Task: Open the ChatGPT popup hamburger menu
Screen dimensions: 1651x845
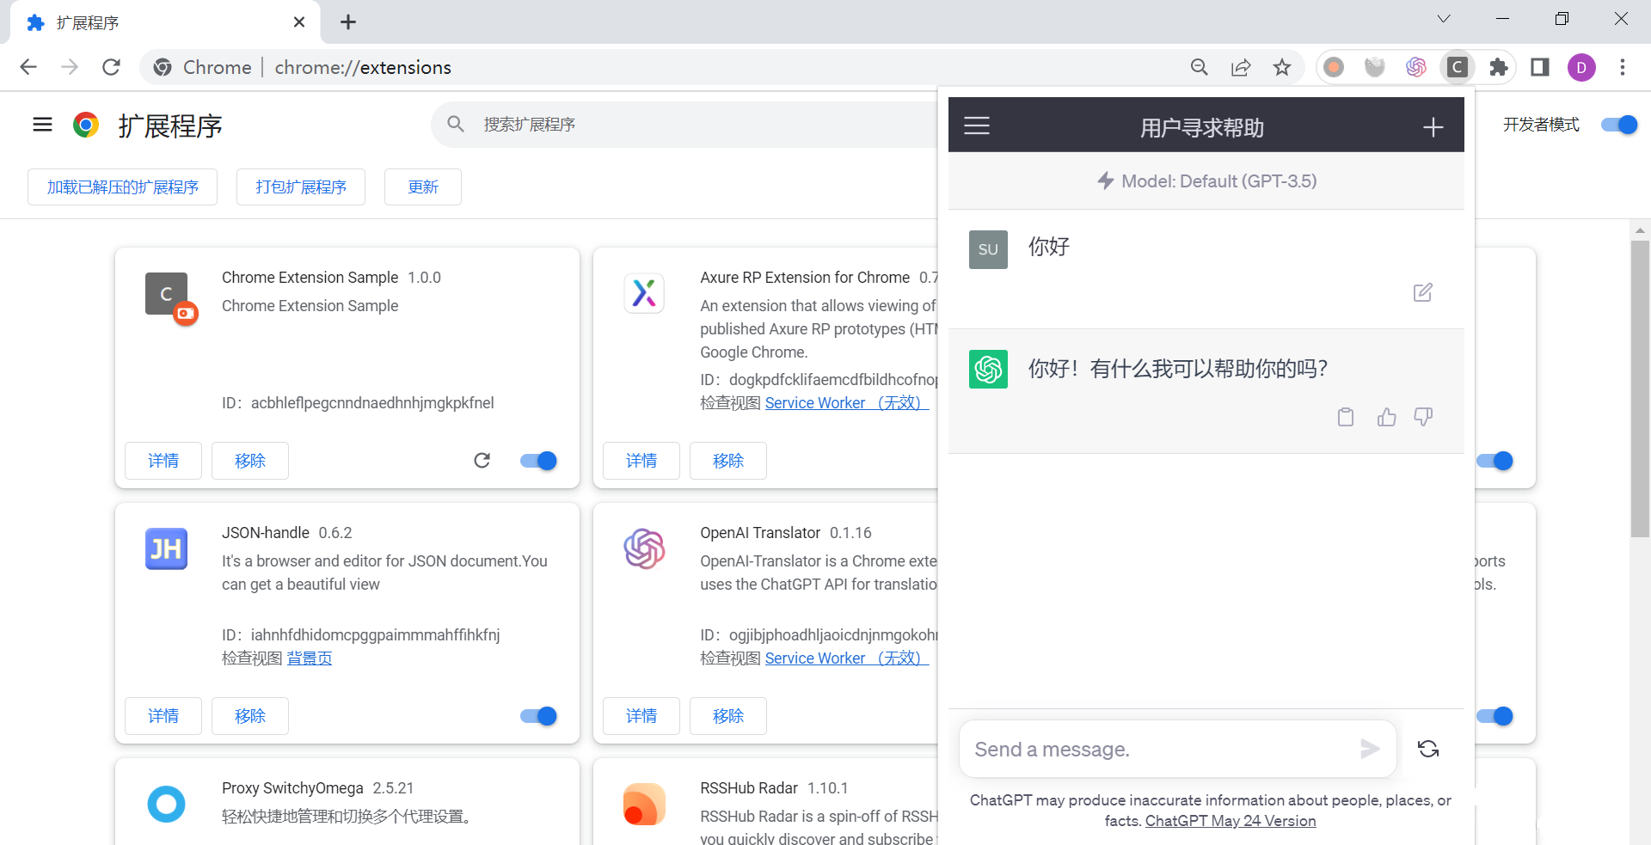Action: pyautogui.click(x=976, y=126)
